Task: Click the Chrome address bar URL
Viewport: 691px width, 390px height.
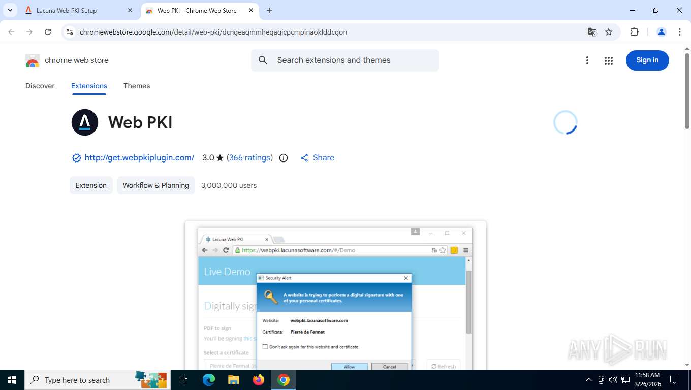Action: (x=213, y=32)
